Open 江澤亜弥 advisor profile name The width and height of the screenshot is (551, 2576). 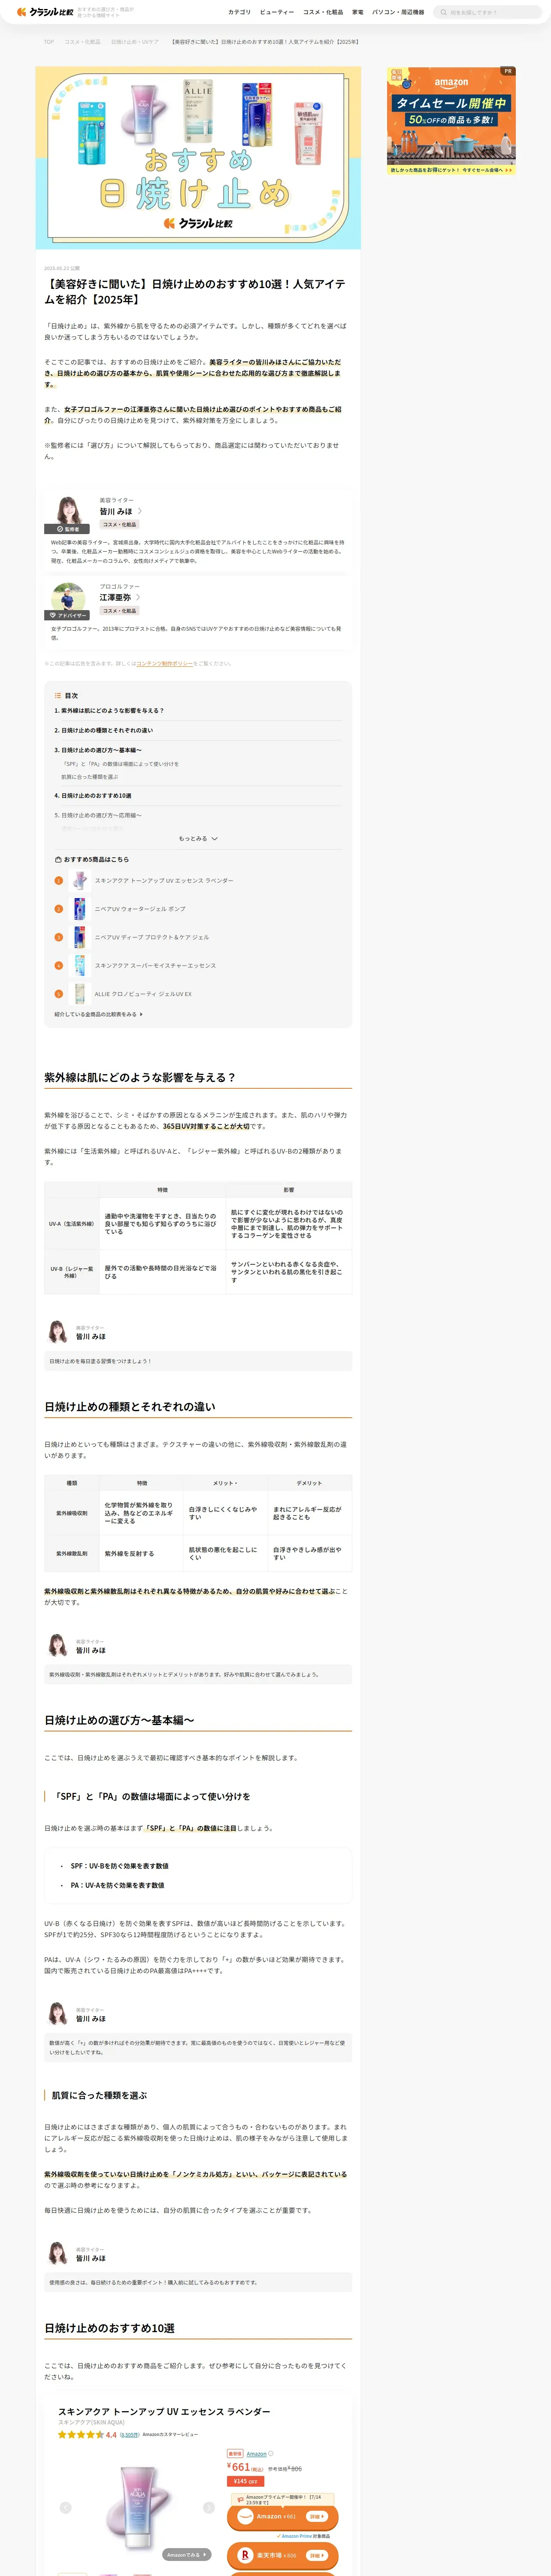tap(115, 597)
